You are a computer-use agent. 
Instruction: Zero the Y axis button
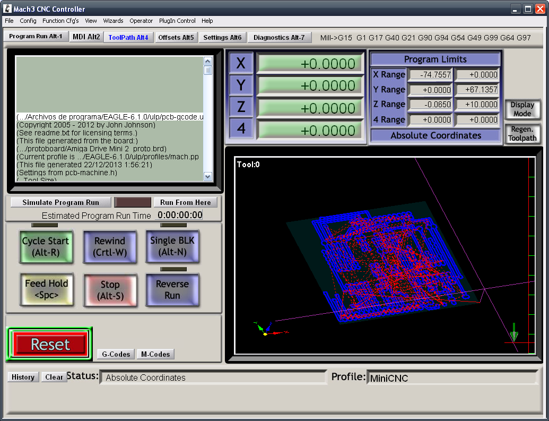click(x=241, y=85)
